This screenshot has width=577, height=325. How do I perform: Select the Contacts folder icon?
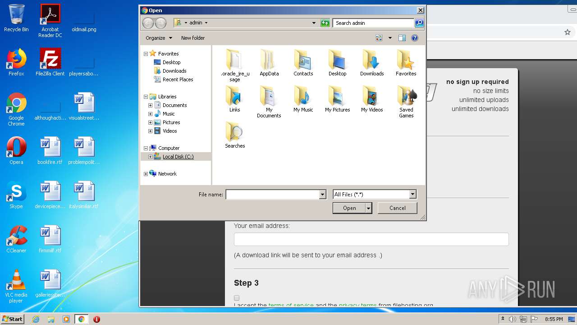(x=303, y=63)
